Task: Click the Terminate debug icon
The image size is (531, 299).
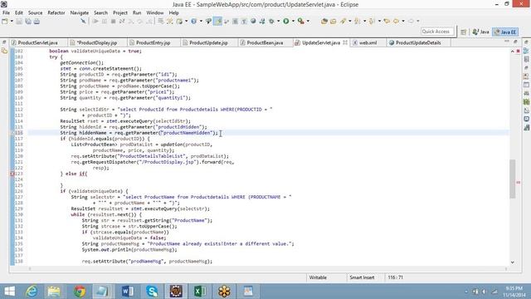Action: point(113,21)
